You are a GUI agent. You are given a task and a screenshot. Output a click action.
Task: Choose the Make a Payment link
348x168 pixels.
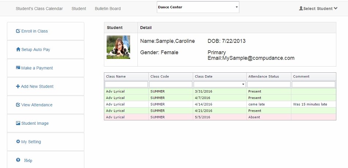coord(37,68)
